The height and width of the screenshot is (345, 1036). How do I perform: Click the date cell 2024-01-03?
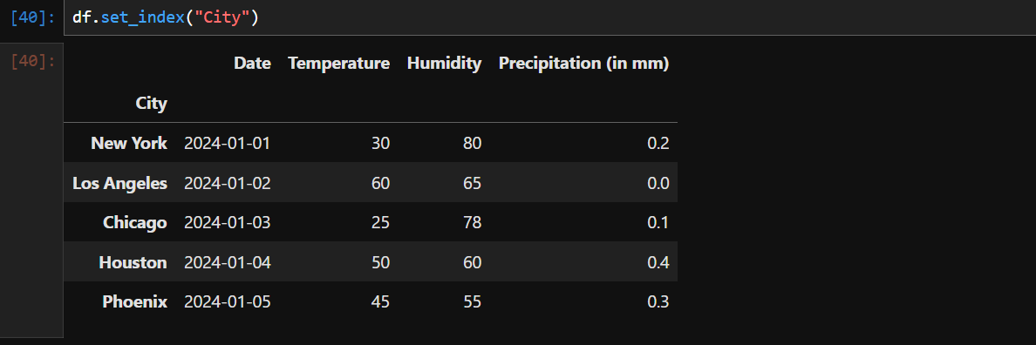(228, 222)
